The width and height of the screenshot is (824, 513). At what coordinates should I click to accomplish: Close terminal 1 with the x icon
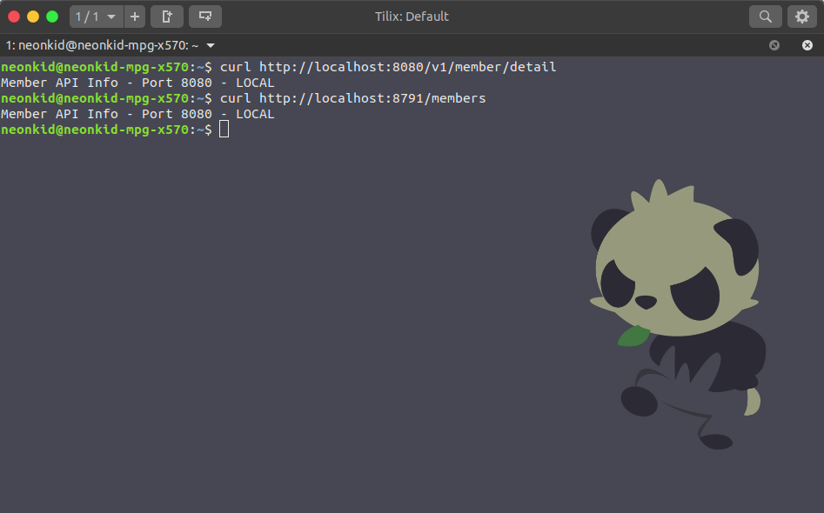[807, 45]
